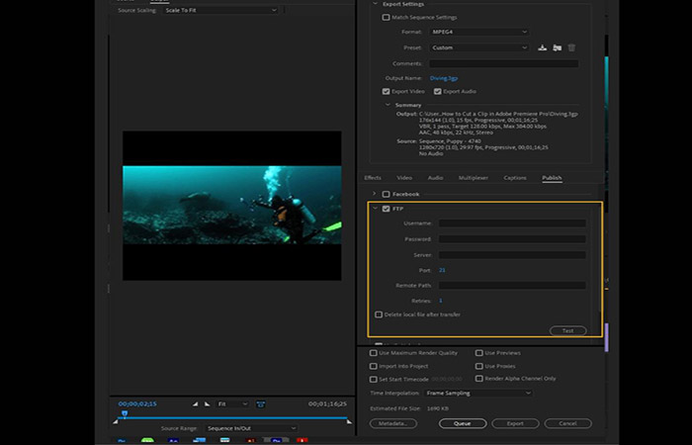Click the Import Preset icon
The height and width of the screenshot is (445, 692).
558,47
